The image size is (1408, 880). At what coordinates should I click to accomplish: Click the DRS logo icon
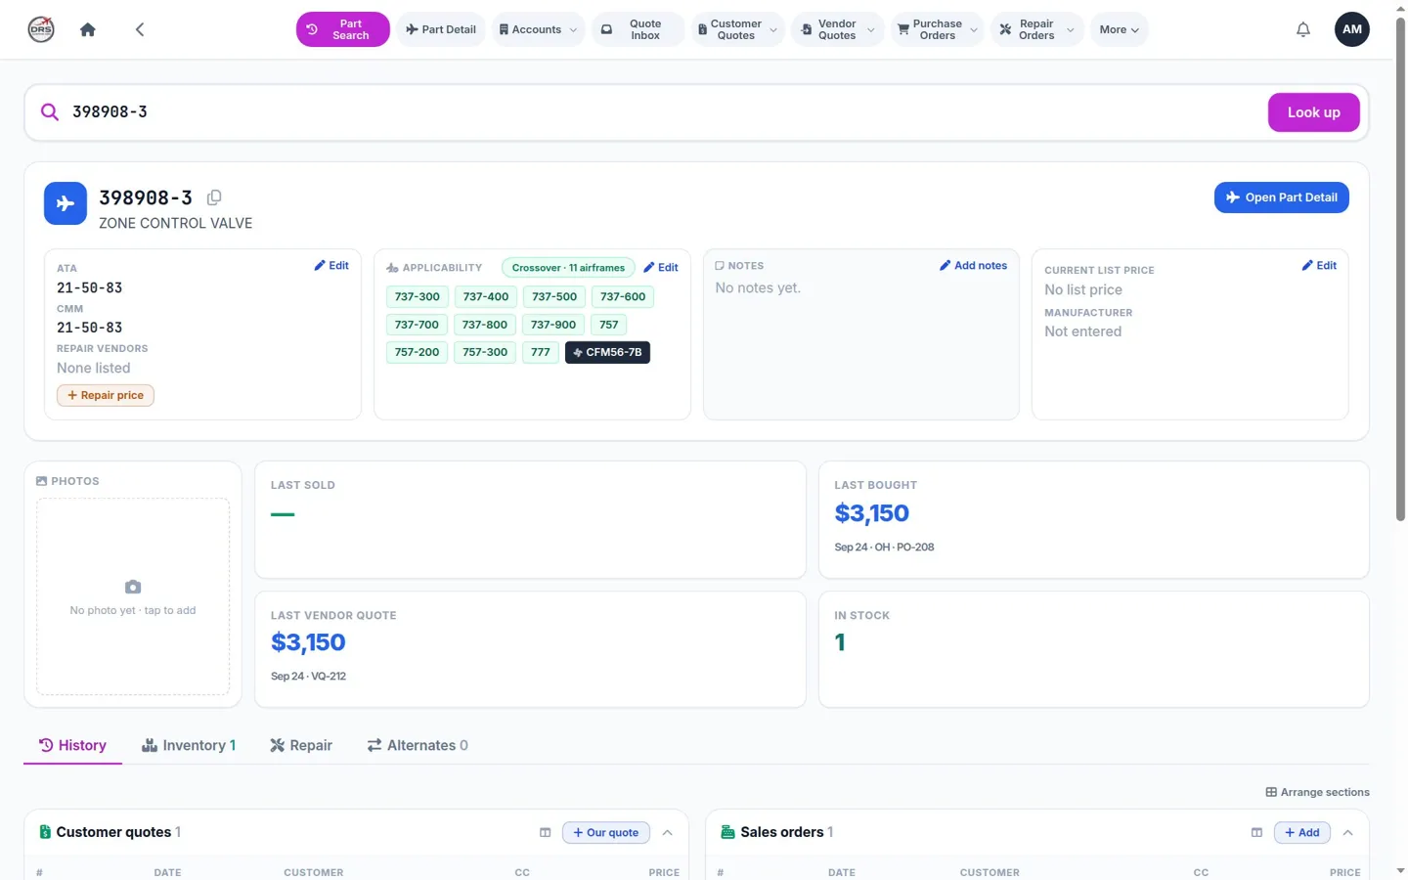(x=41, y=29)
